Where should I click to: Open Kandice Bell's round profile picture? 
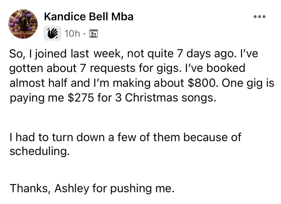pos(23,24)
